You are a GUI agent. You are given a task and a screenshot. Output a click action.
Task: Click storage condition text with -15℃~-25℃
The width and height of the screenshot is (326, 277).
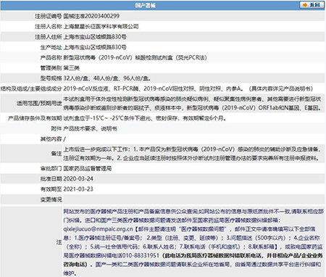coord(144,118)
